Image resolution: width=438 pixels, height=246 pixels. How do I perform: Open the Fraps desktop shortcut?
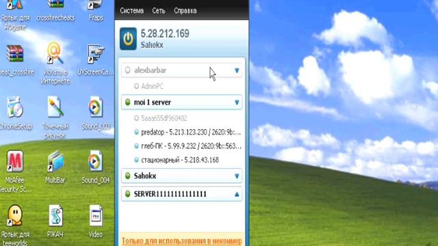tap(96, 10)
